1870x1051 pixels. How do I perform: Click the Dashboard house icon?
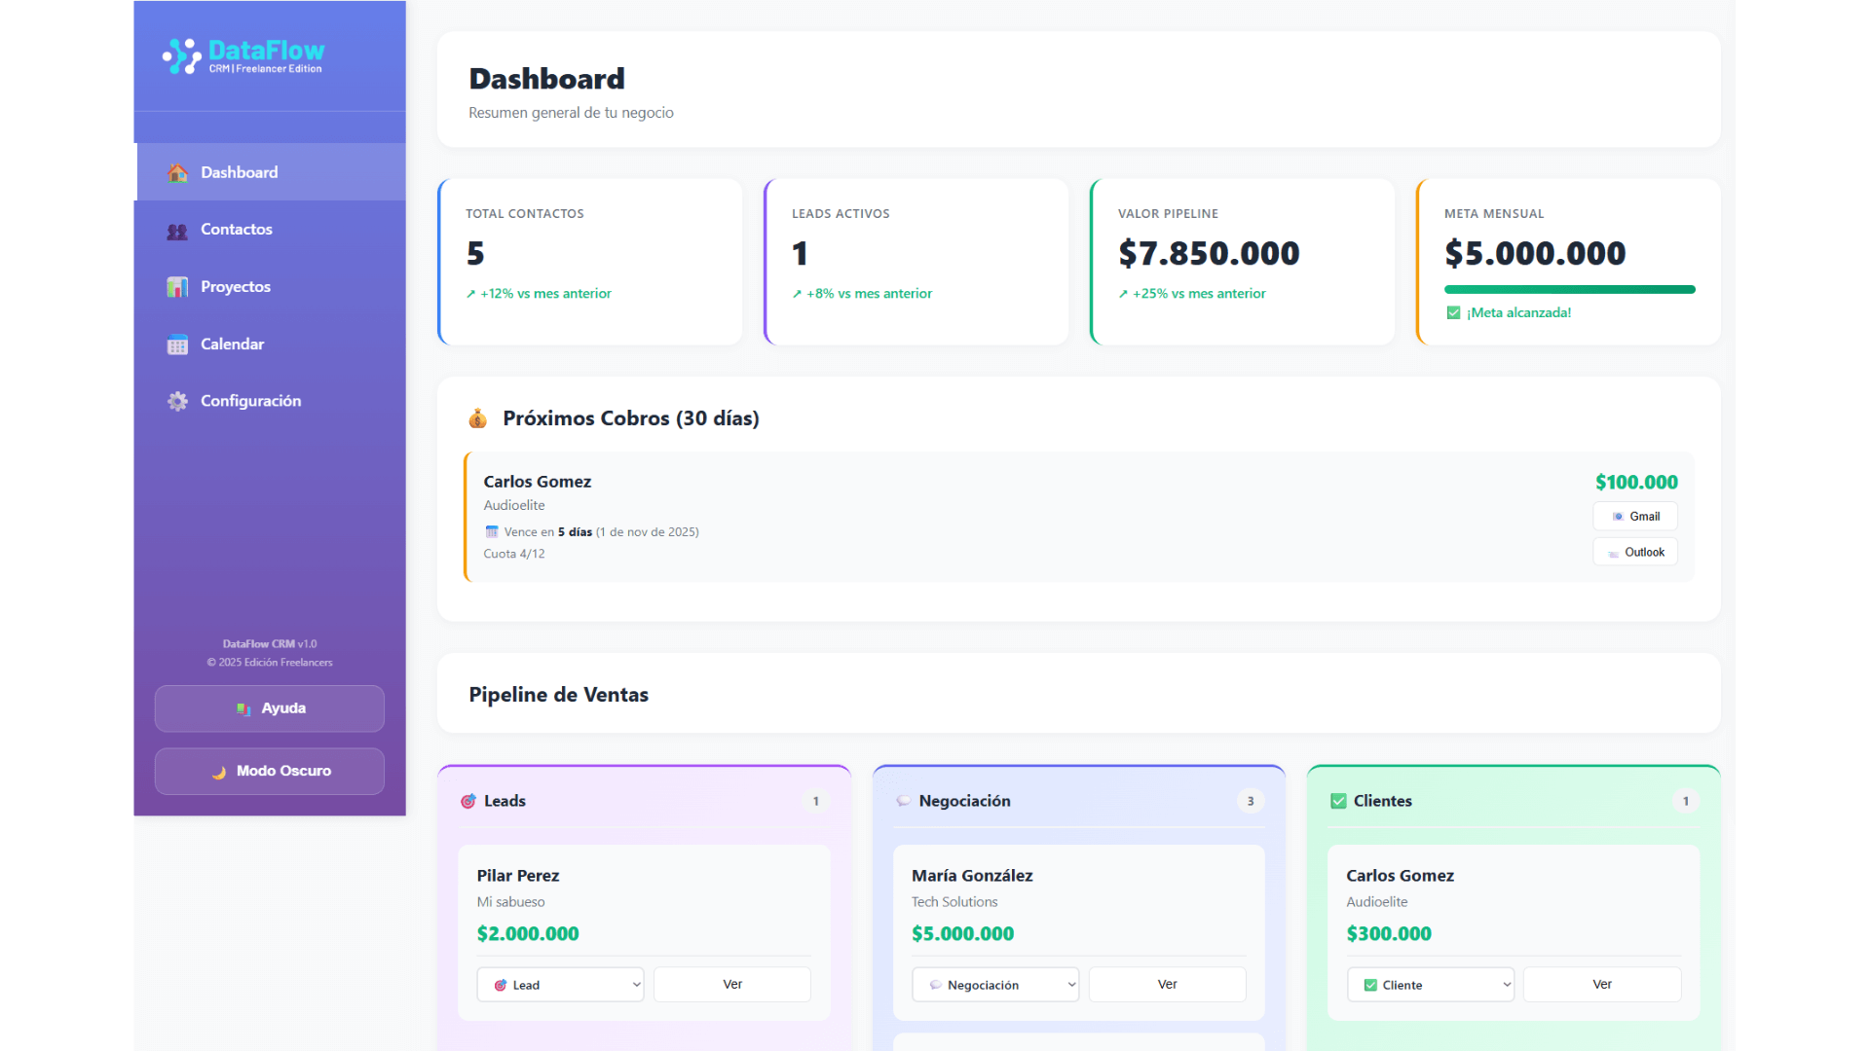177,173
